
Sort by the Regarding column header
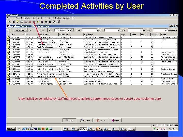click(x=102, y=35)
